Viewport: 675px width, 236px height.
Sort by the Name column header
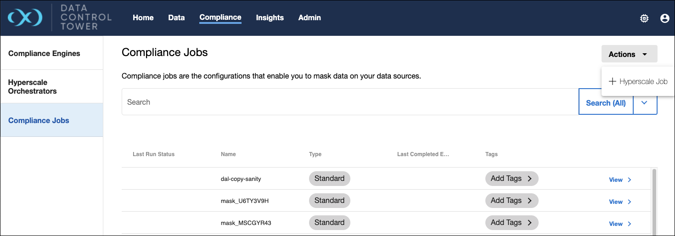228,154
